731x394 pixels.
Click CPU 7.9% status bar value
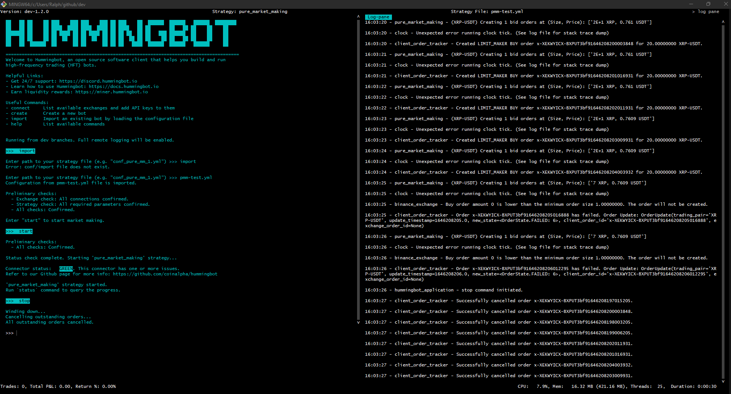(x=533, y=386)
